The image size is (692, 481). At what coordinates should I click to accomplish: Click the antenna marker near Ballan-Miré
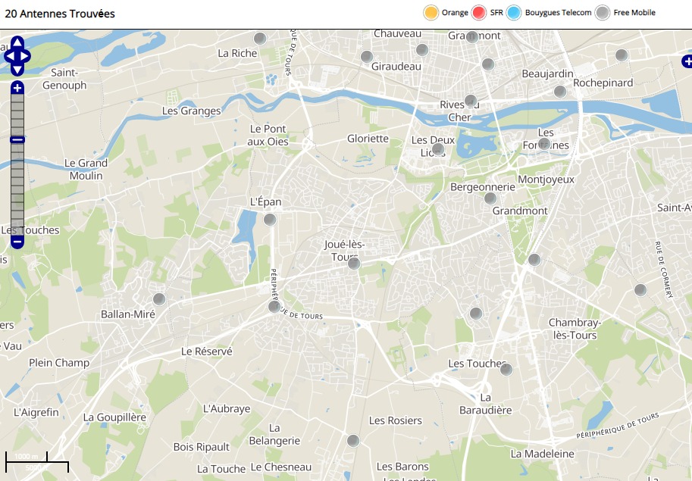coord(159,298)
